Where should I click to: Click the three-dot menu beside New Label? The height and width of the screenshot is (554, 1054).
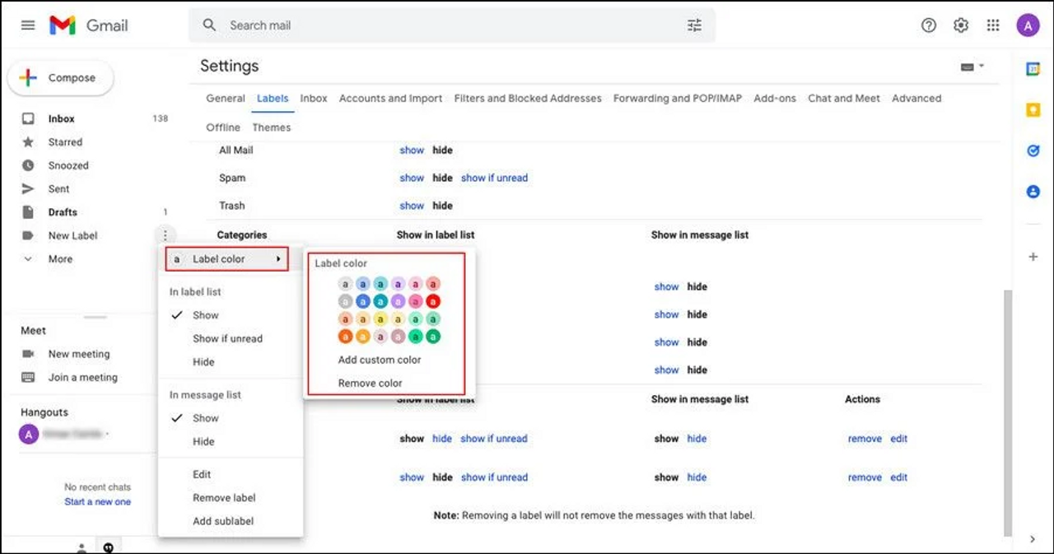165,235
